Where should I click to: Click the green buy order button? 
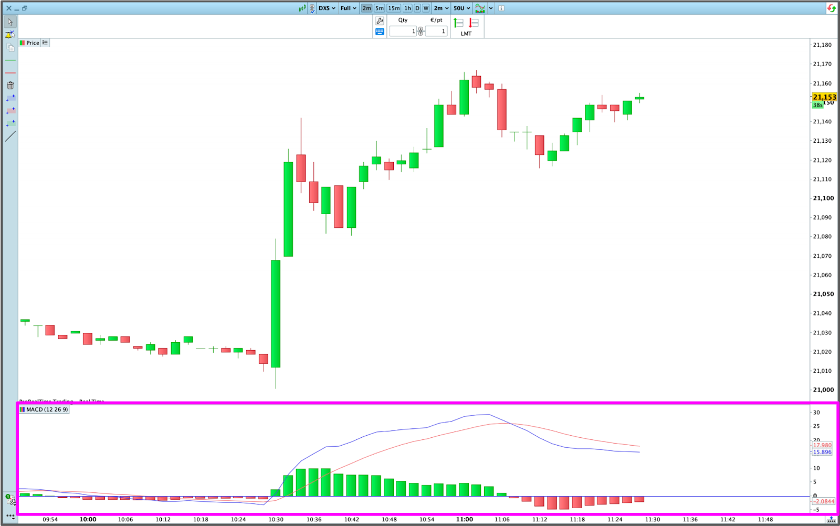click(458, 22)
